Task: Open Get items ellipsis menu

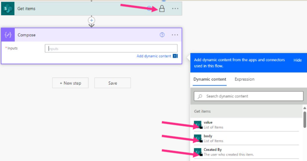Action: point(175,9)
